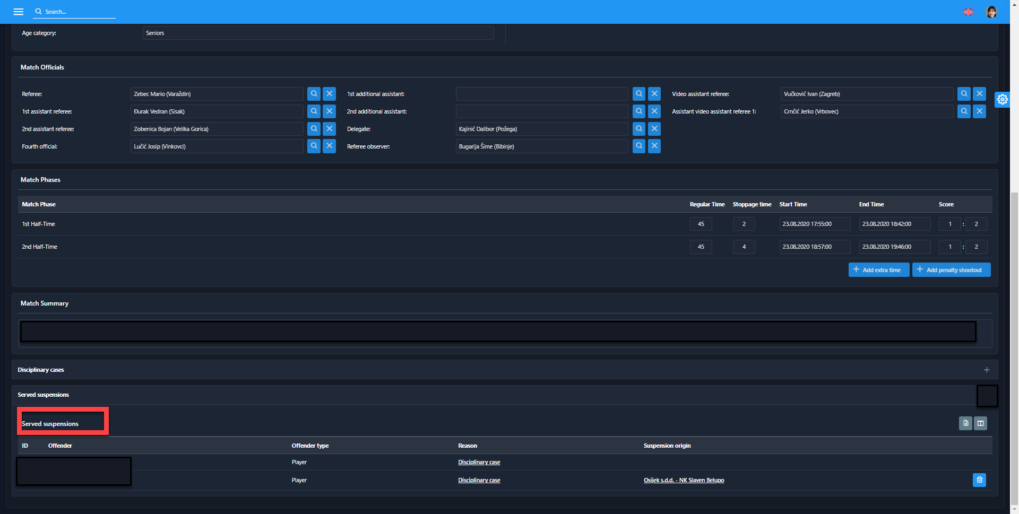Open the Osijek s.d.d. - NK Slaven Belupo link
Image resolution: width=1019 pixels, height=514 pixels.
(x=684, y=480)
